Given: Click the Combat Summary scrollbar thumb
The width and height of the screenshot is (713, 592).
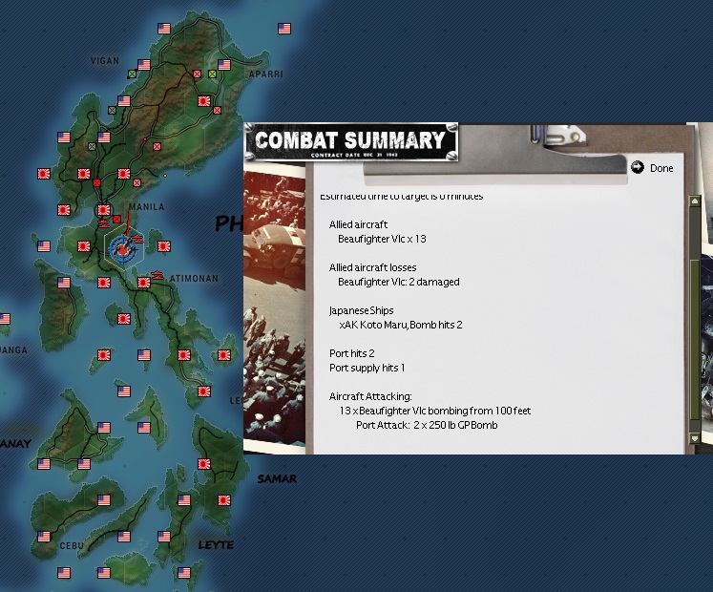Looking at the screenshot, I should coord(694,340).
